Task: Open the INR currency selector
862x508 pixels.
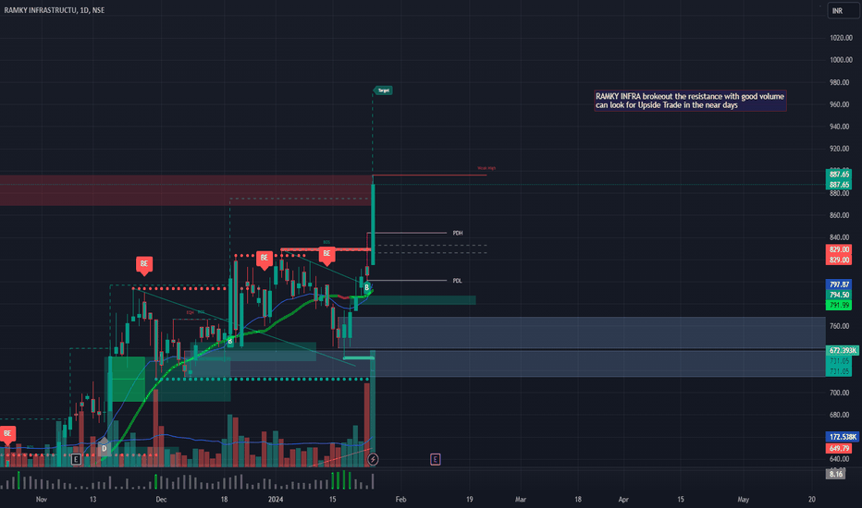Action: (843, 10)
